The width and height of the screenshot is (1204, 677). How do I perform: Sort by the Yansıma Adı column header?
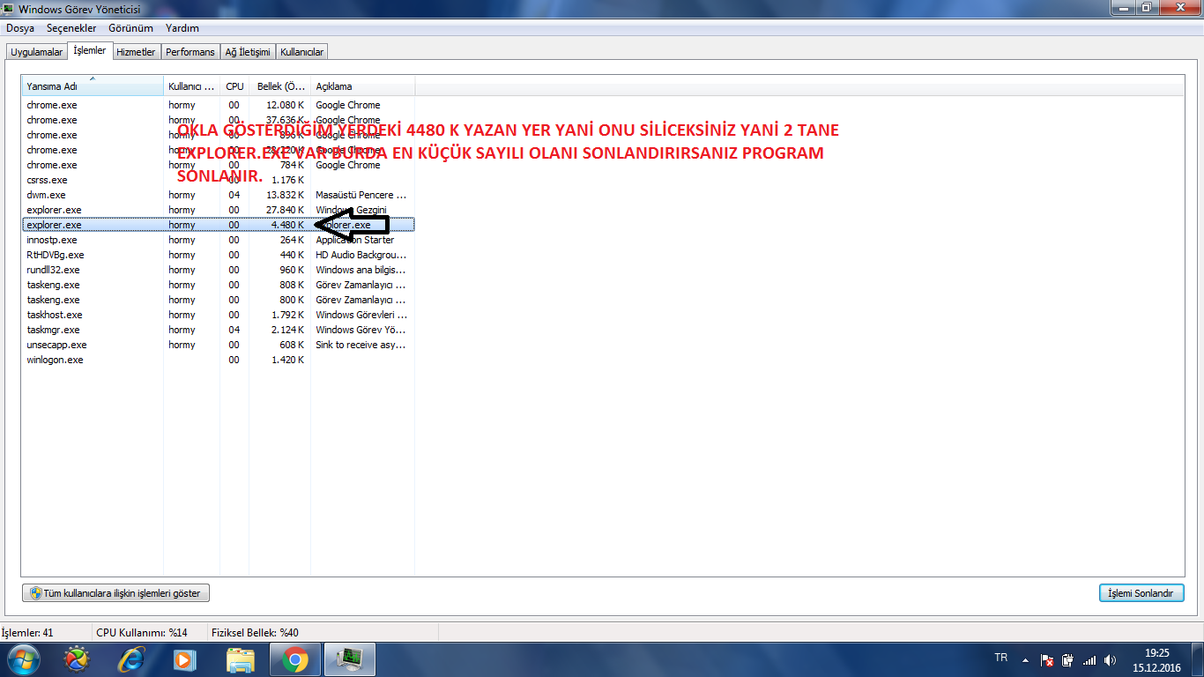point(93,86)
